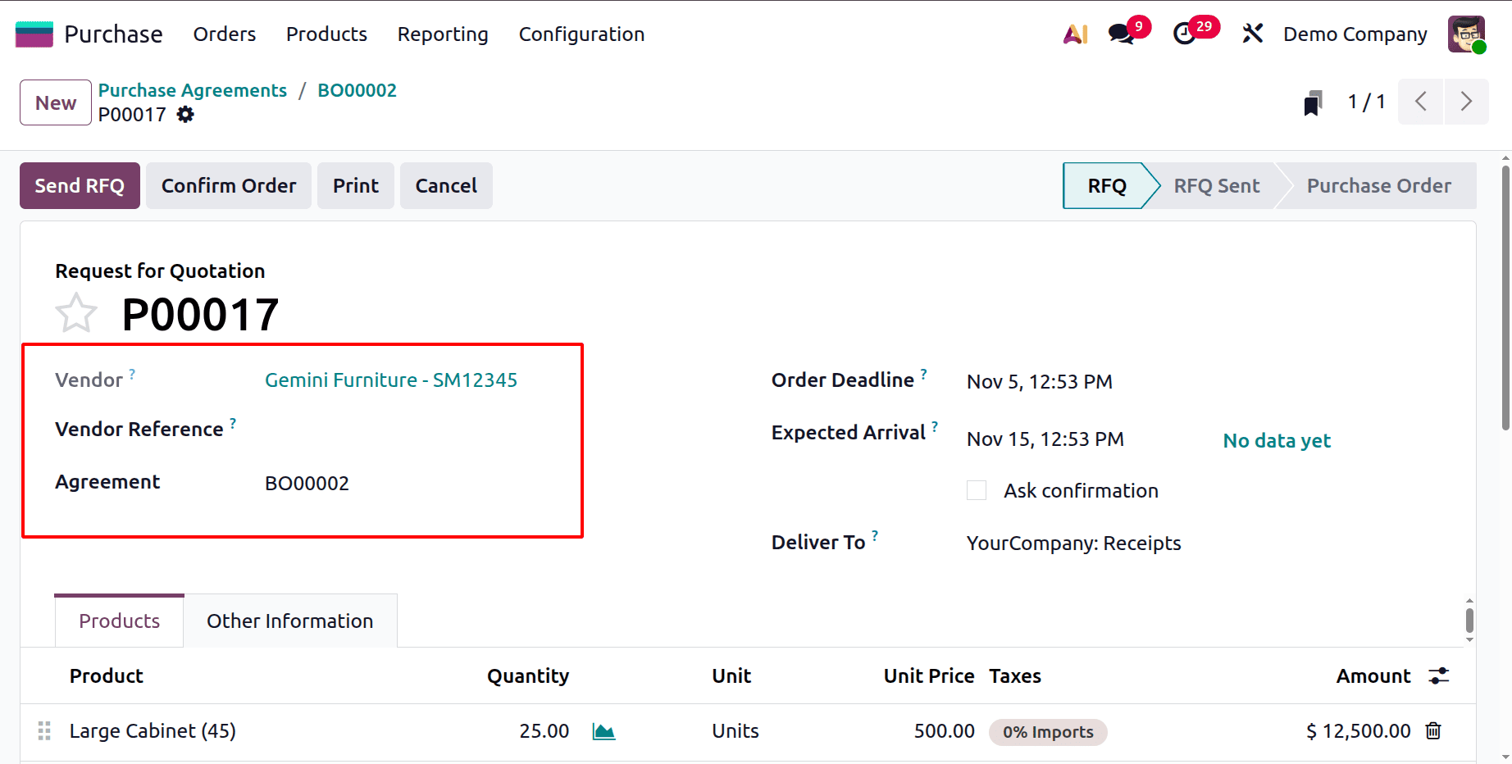Star P00017 as a favorite

pos(76,312)
